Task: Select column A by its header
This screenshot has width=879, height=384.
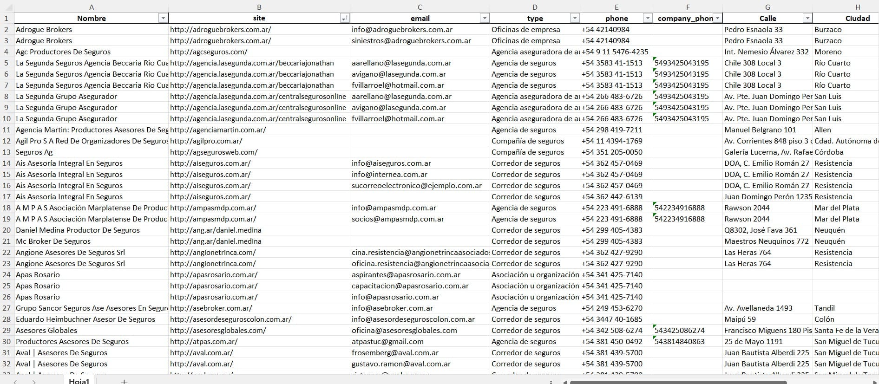Action: coord(92,7)
